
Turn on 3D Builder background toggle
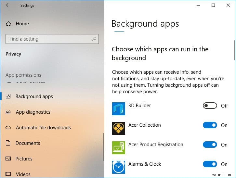pos(210,106)
